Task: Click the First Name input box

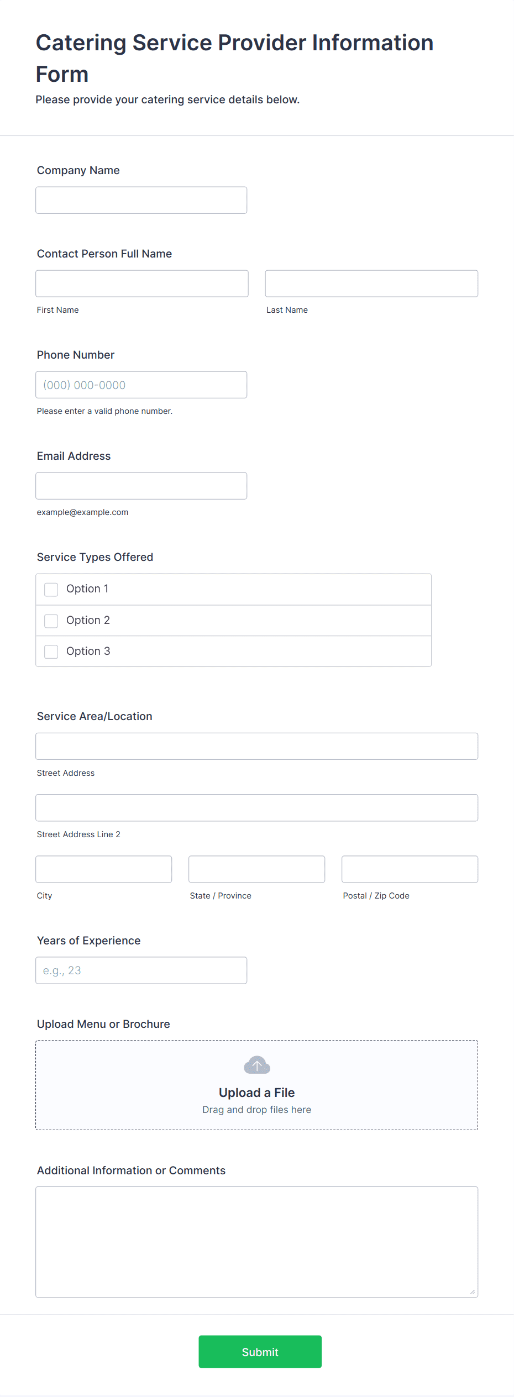Action: (x=142, y=283)
